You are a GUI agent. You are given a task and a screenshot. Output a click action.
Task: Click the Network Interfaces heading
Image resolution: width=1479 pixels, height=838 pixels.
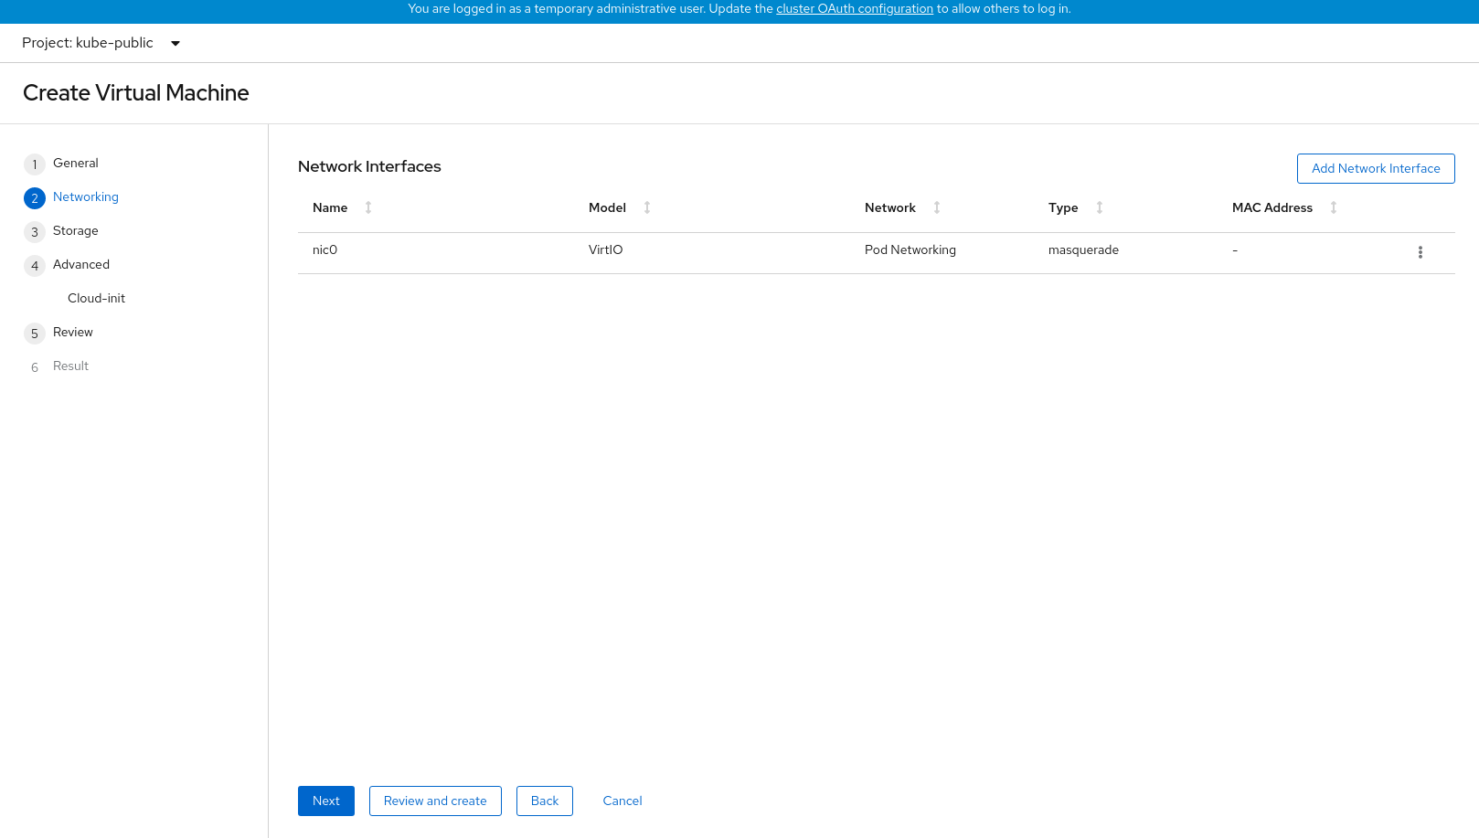pos(369,166)
